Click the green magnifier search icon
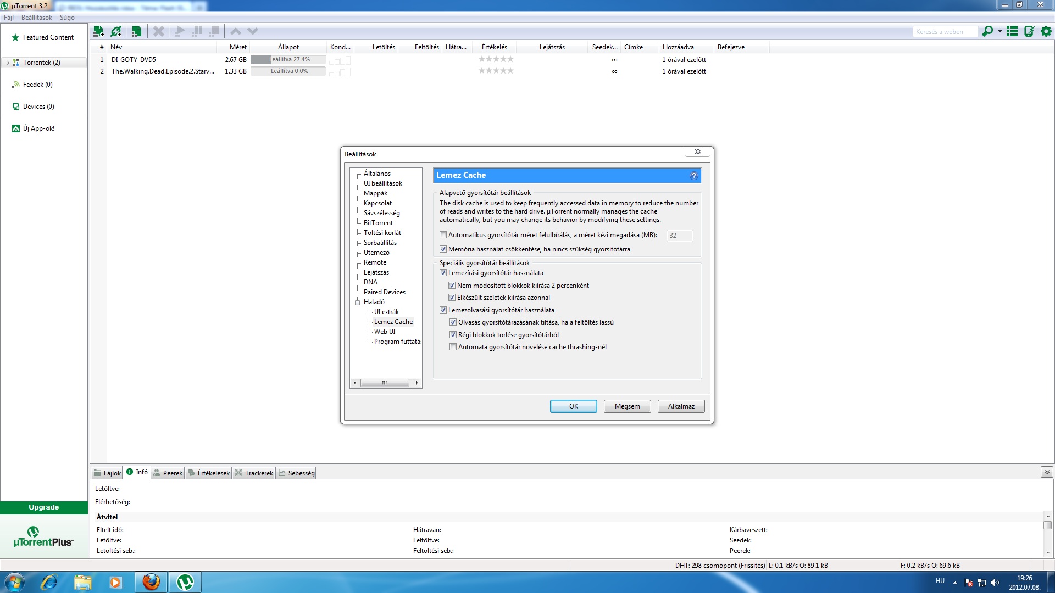Screen dimensions: 1055x593 pyautogui.click(x=987, y=31)
